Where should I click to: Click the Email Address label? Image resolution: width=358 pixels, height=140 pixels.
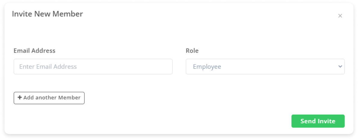35,51
